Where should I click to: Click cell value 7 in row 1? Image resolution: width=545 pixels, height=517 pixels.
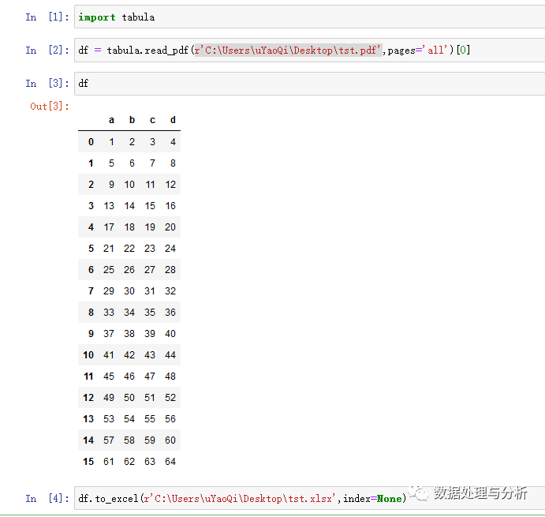pyautogui.click(x=152, y=163)
